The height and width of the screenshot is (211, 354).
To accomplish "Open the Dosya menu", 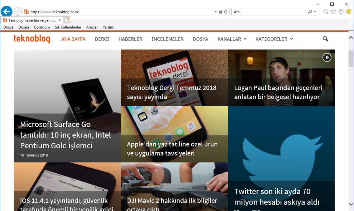I will 9,27.
